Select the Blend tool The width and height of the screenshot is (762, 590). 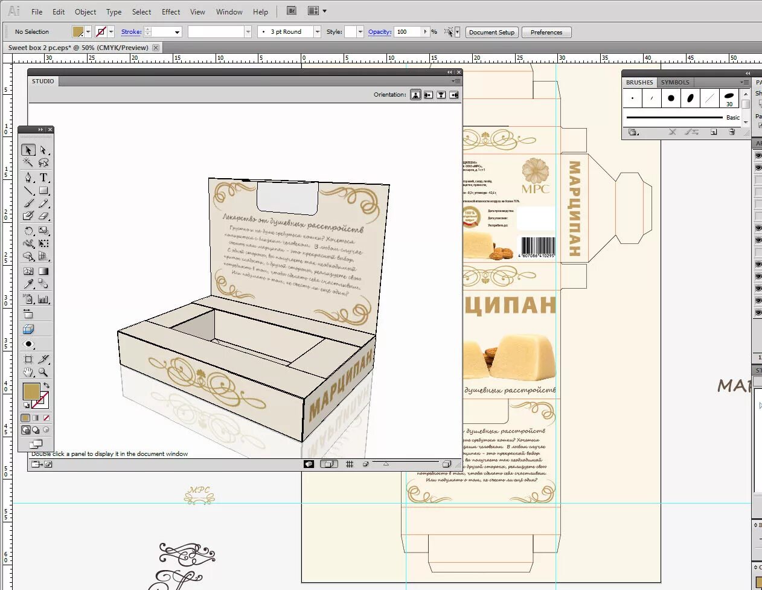[43, 284]
